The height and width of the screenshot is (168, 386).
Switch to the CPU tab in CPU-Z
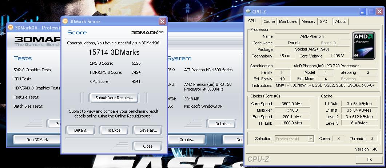coord(252,21)
